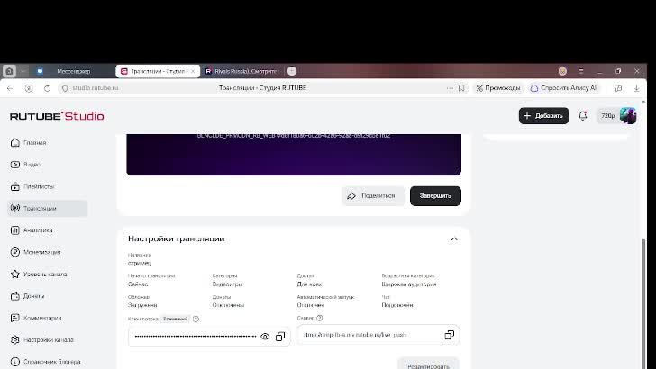The height and width of the screenshot is (369, 656).
Task: Click the studio.rutube.ru address bar
Action: [x=96, y=88]
